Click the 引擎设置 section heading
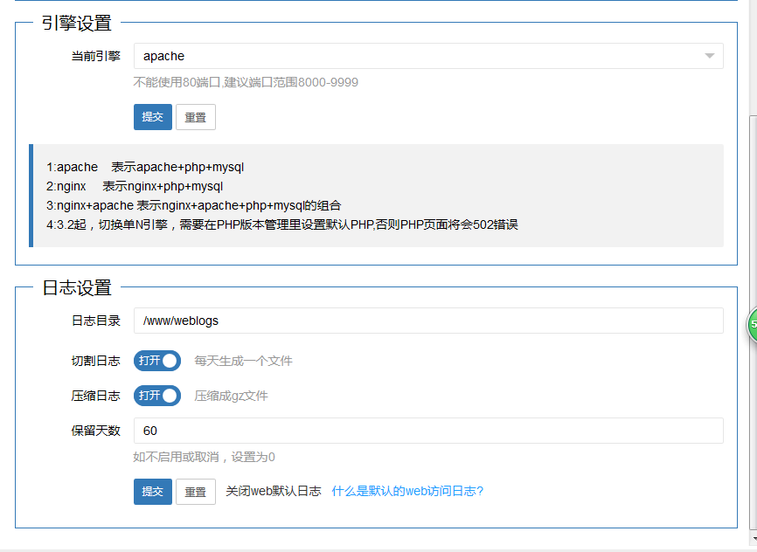Viewport: 757px width, 552px height. (x=77, y=24)
